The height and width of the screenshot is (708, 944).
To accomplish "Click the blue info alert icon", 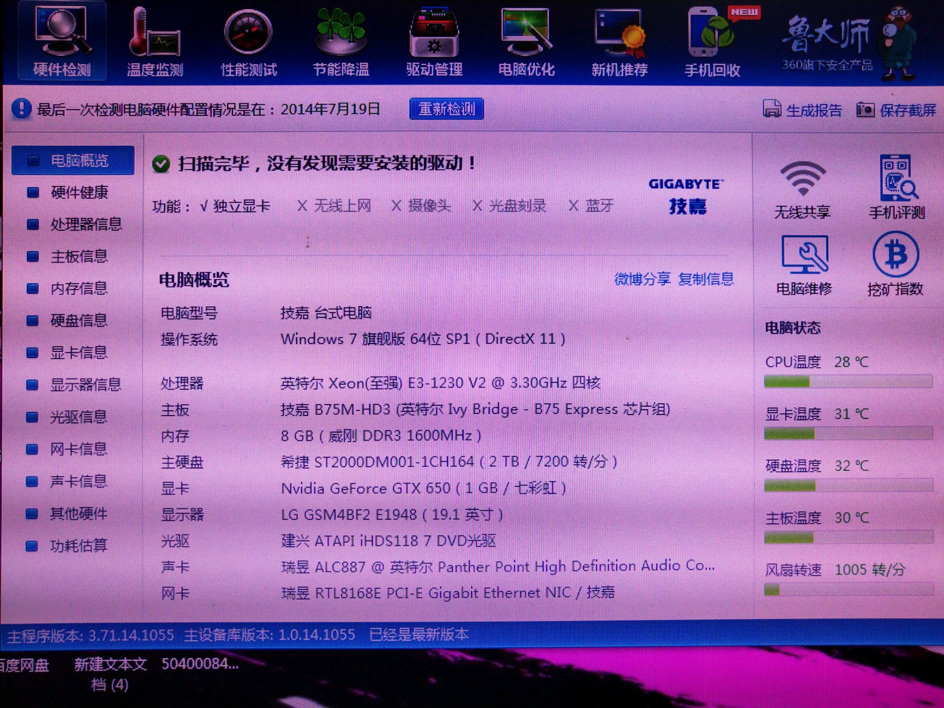I will 22,109.
